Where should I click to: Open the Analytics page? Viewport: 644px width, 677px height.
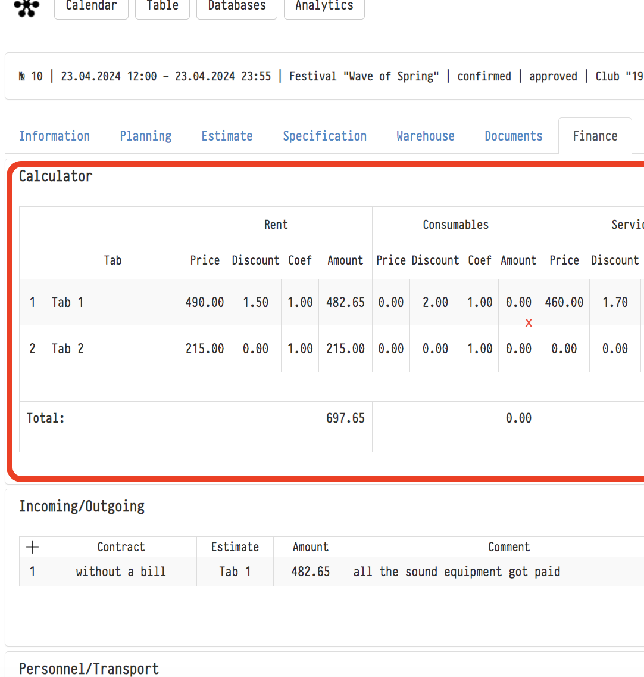pyautogui.click(x=324, y=7)
